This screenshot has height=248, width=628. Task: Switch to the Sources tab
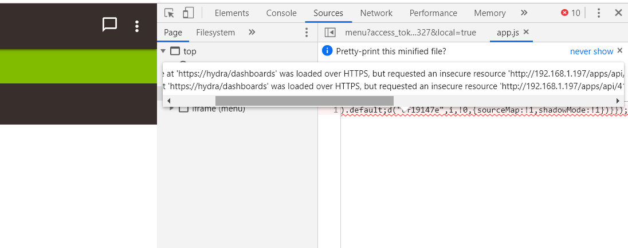tap(328, 13)
